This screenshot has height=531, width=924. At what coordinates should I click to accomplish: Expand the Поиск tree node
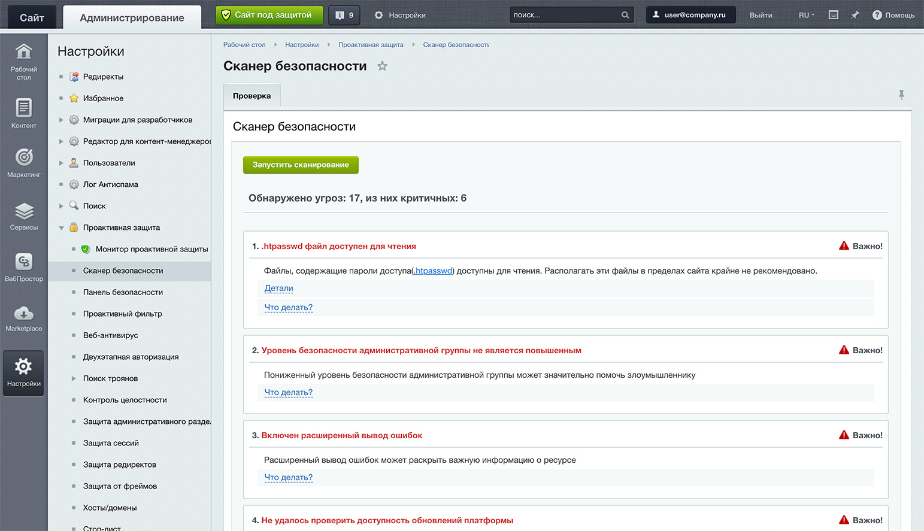[61, 206]
